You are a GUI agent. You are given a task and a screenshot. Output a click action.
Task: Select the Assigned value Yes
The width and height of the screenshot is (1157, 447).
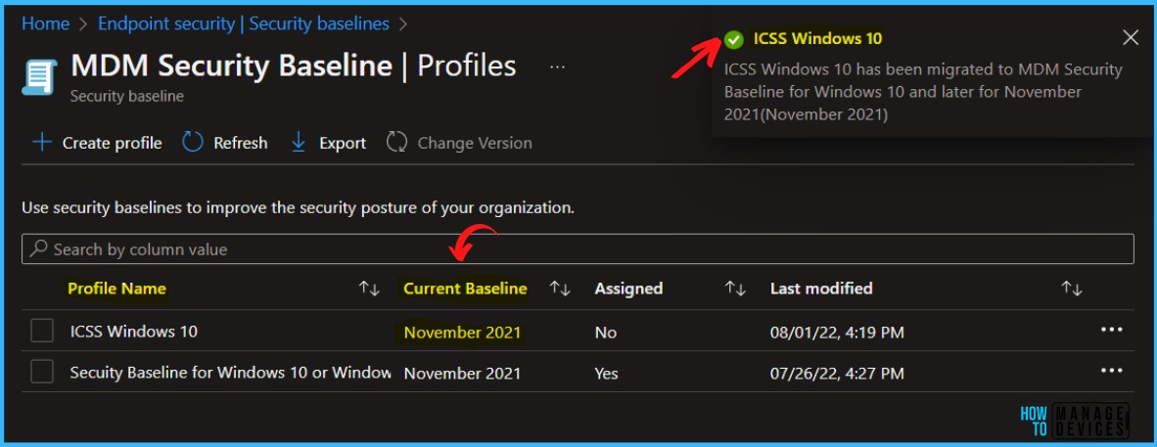tap(607, 374)
